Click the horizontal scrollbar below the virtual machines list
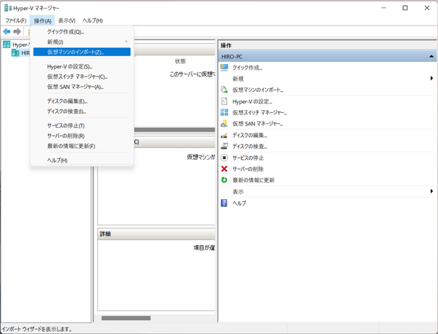This screenshot has width=438, height=334. click(x=174, y=130)
